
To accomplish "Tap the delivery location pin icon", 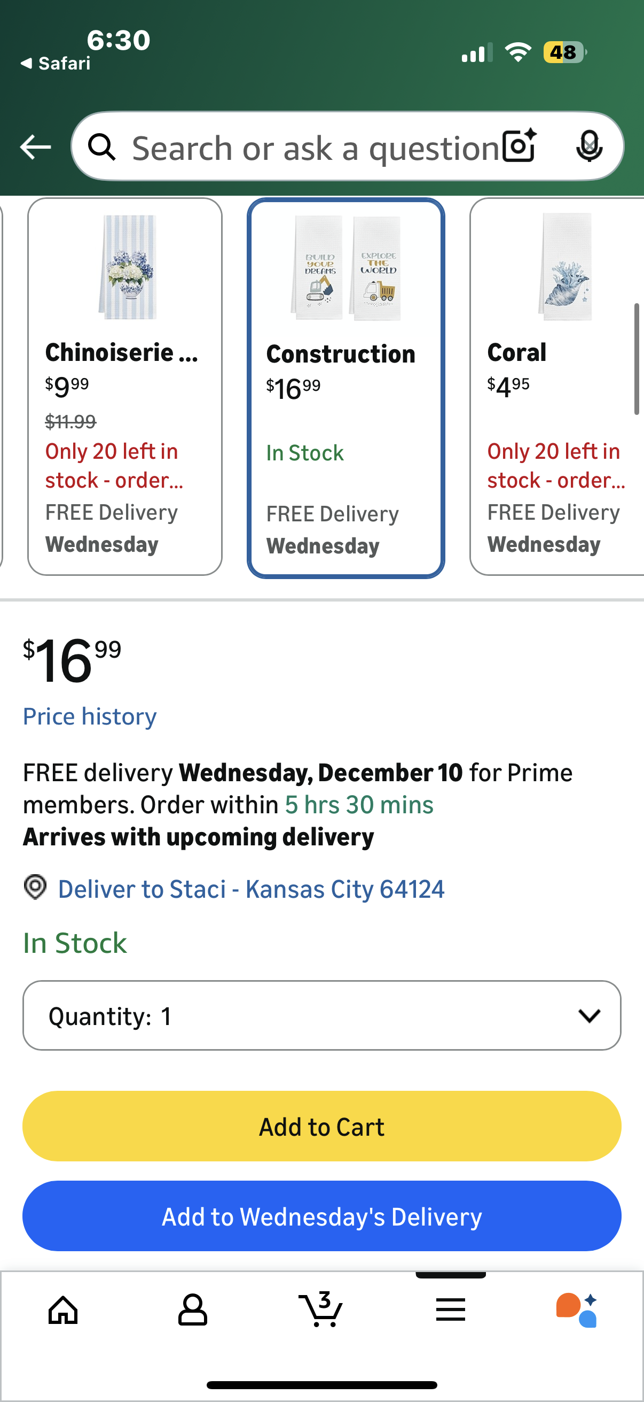I will 35,888.
